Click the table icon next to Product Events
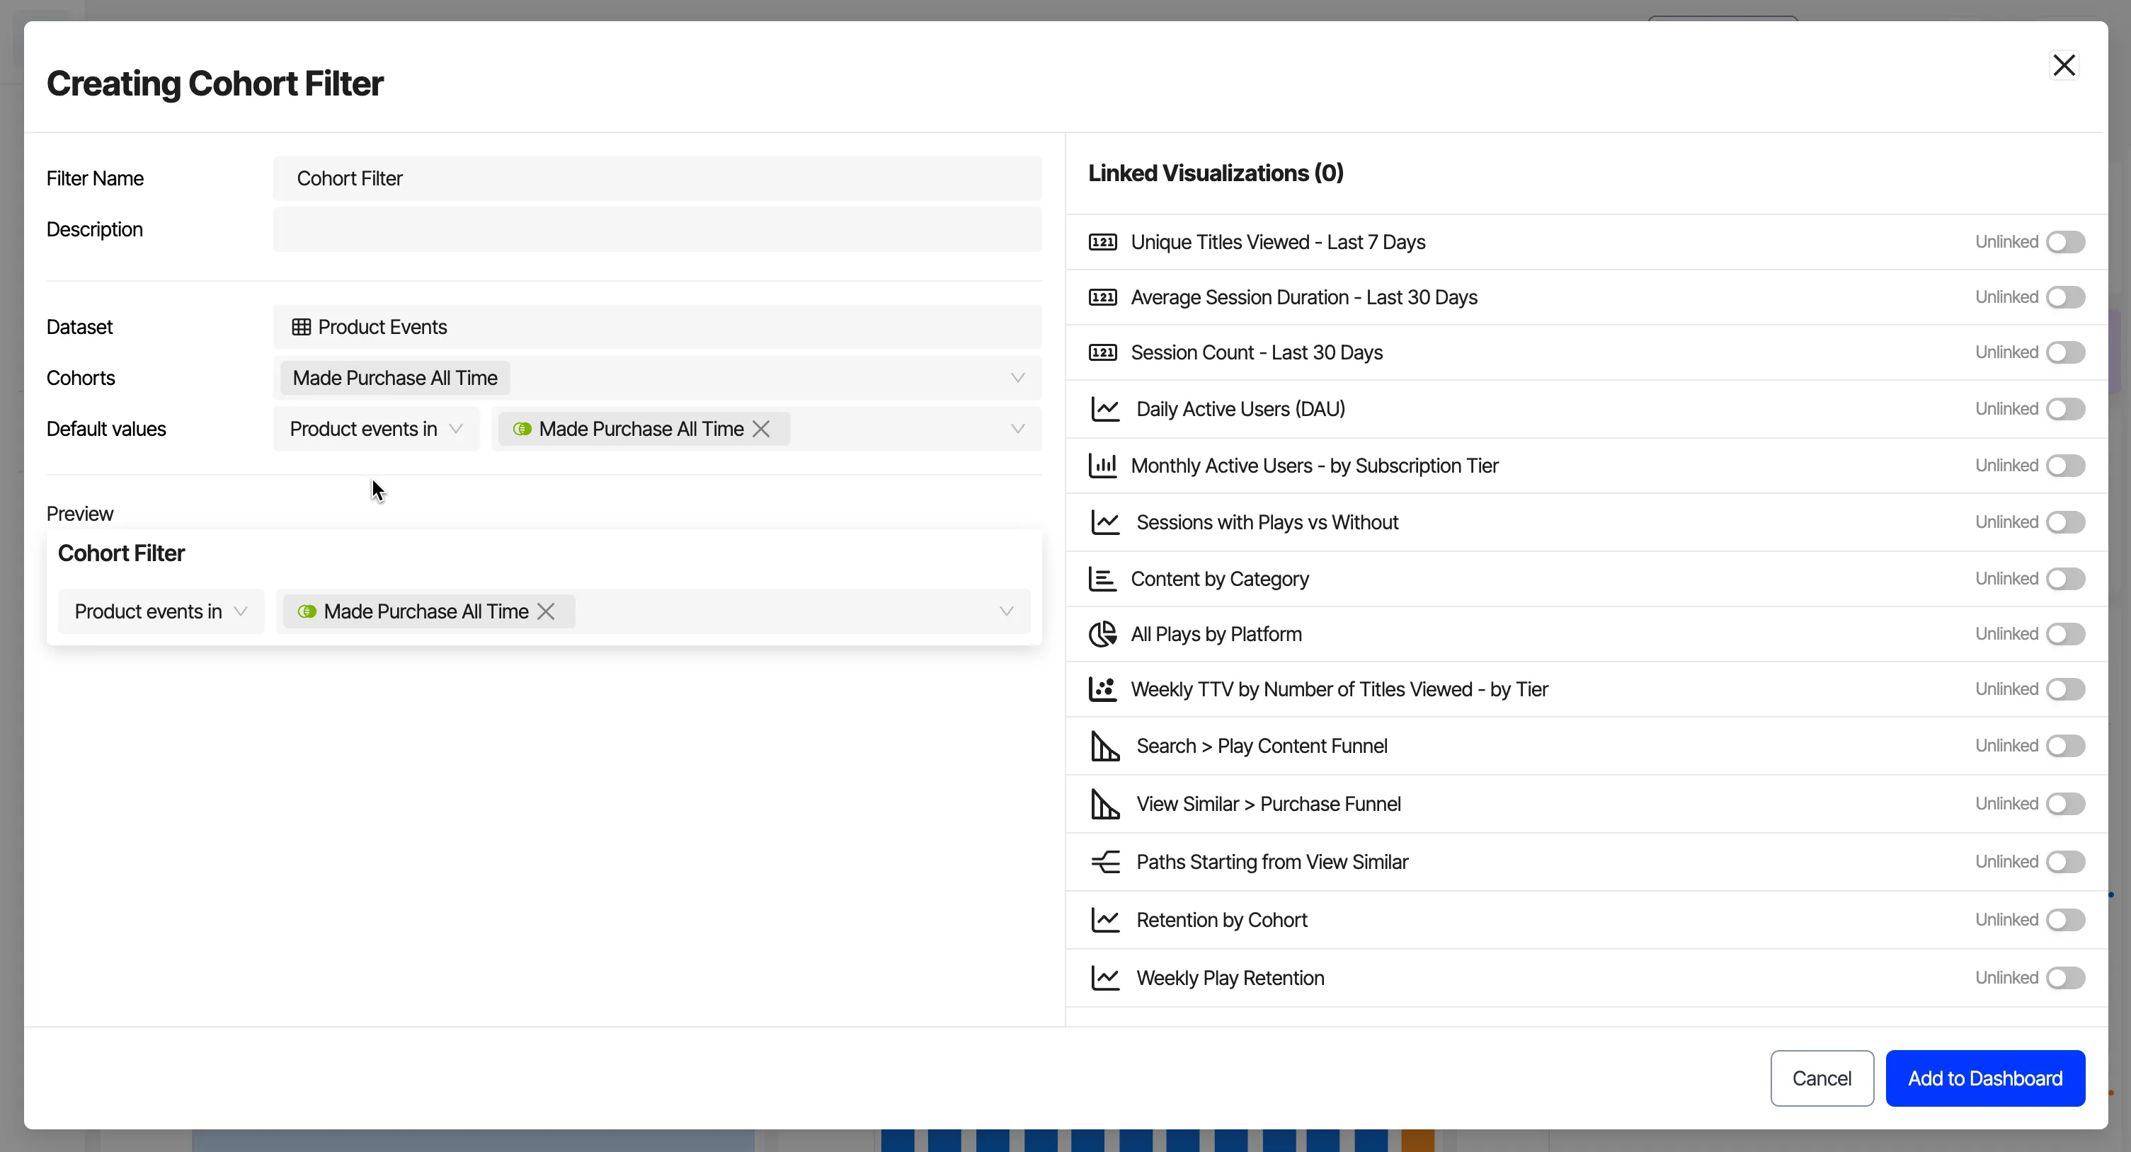Viewport: 2131px width, 1152px height. (301, 328)
